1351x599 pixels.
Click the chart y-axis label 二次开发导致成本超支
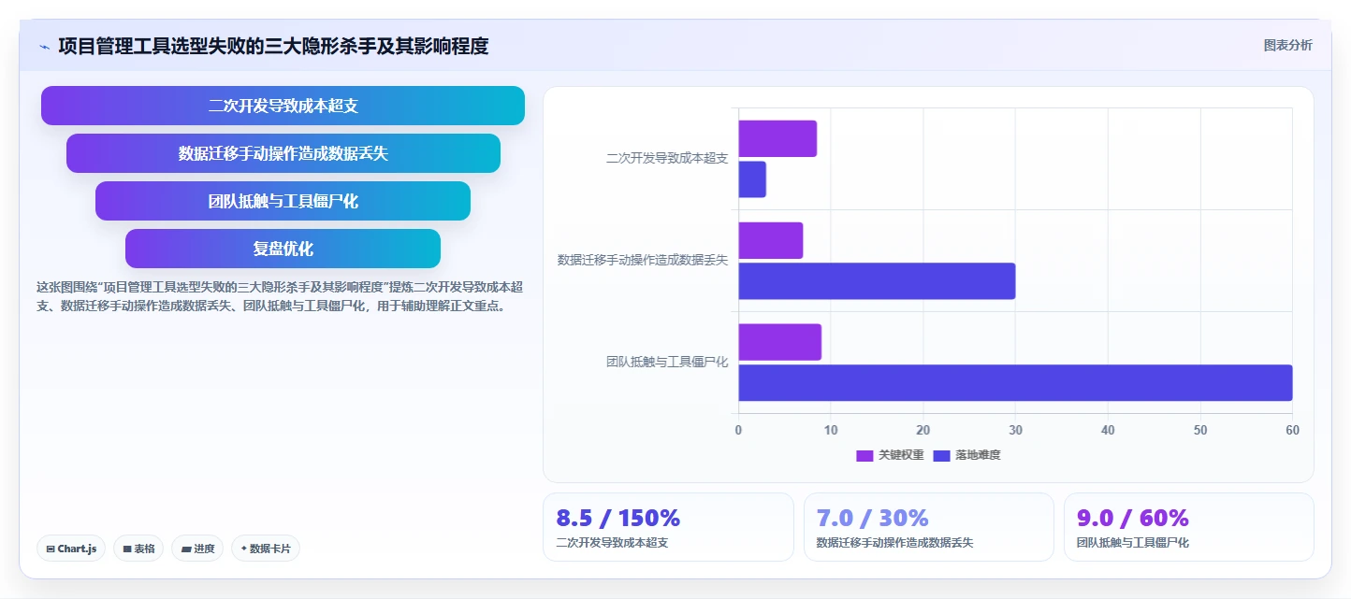click(x=667, y=159)
